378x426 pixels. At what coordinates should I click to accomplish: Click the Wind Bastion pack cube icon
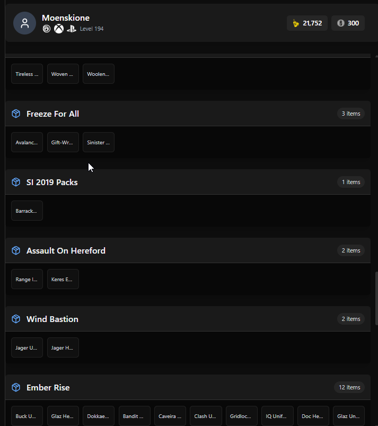point(16,319)
